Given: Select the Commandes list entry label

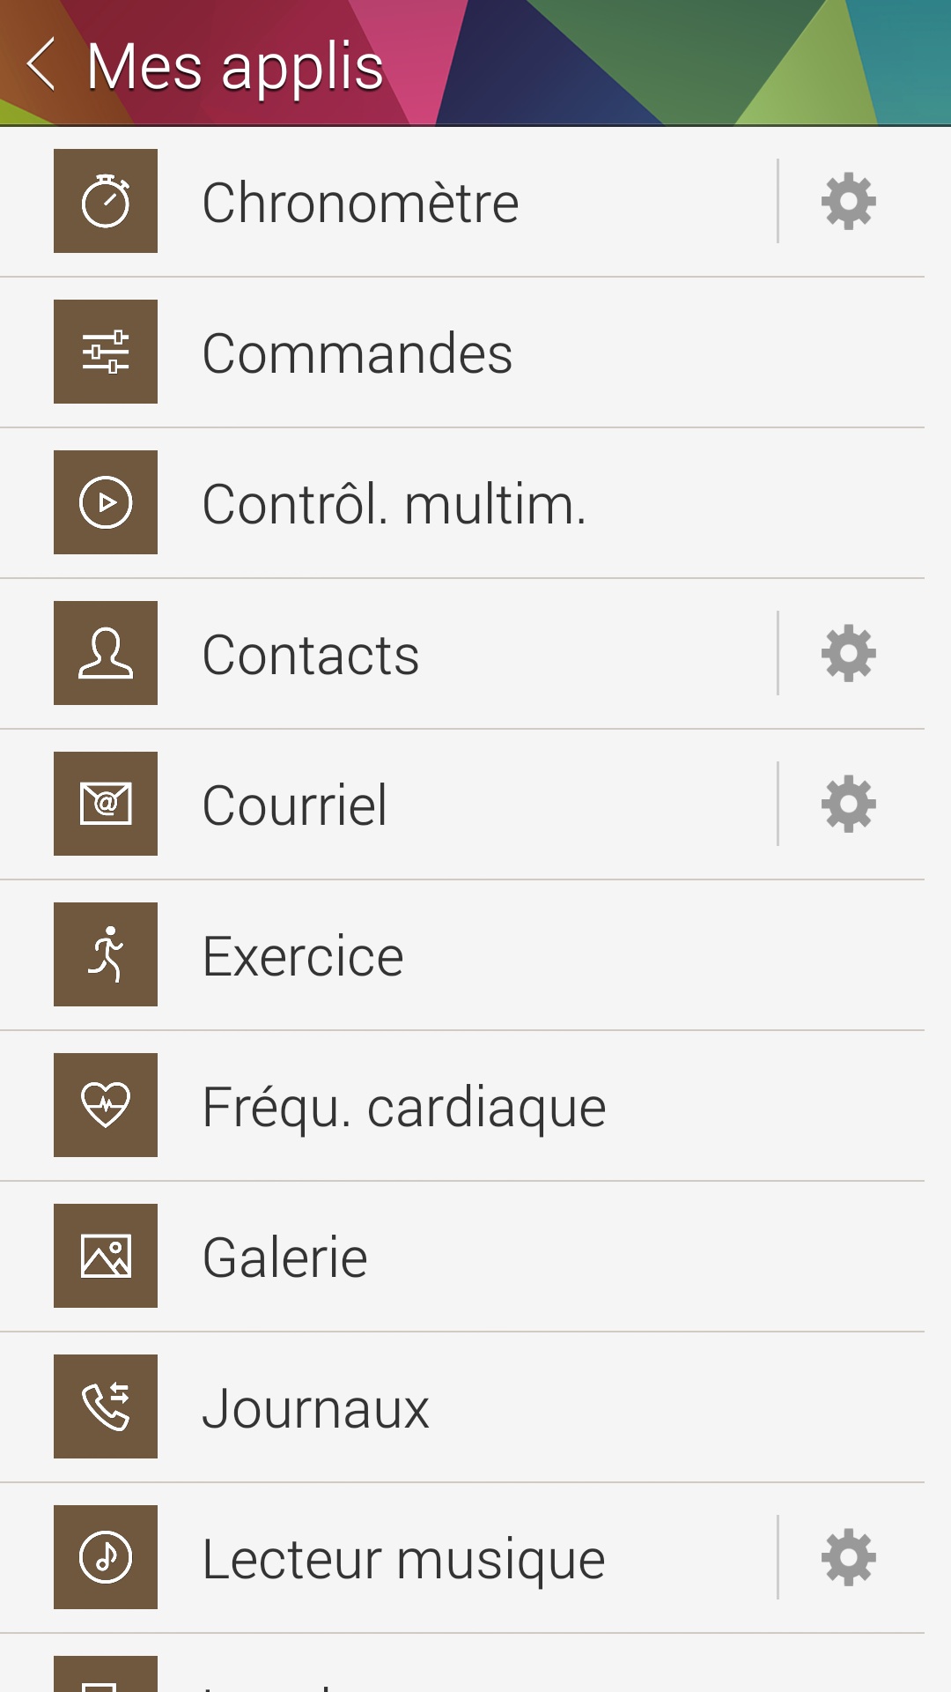Looking at the screenshot, I should point(357,353).
